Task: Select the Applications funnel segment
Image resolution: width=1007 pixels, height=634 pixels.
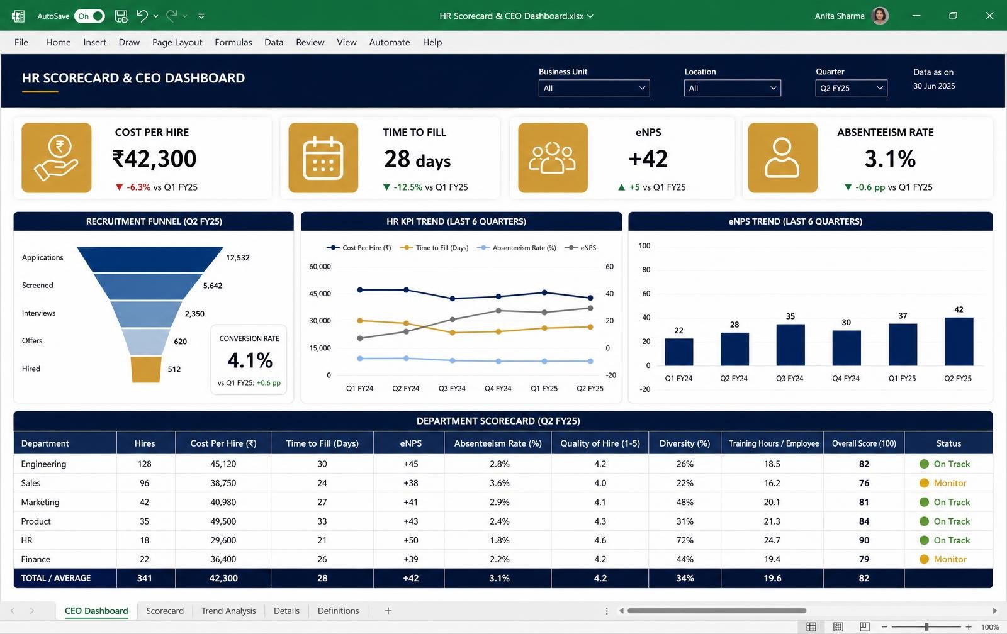Action: coord(150,259)
